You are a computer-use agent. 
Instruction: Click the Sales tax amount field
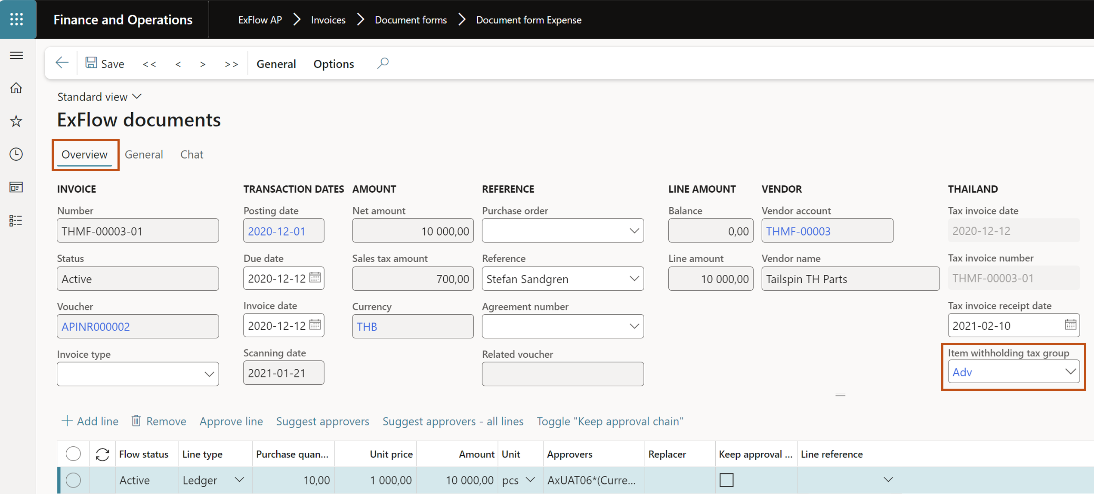coord(413,279)
